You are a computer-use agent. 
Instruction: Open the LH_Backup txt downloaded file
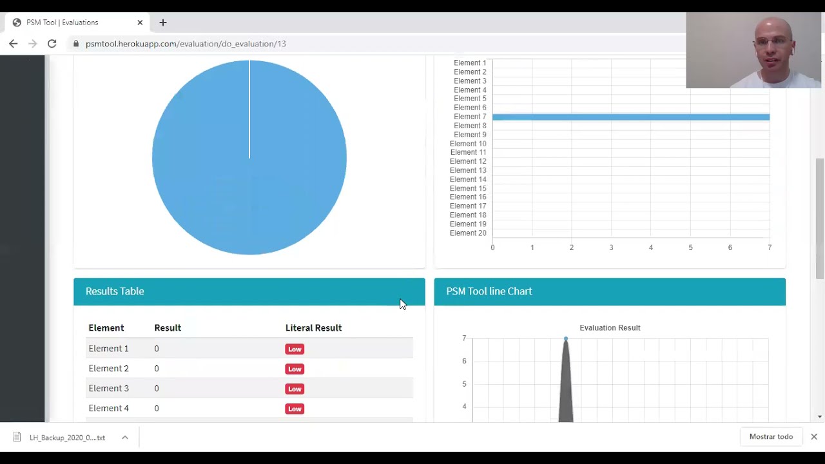(67, 438)
